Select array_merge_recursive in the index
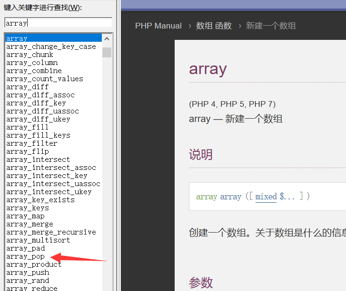The width and height of the screenshot is (346, 291). click(x=51, y=232)
